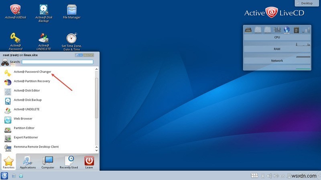Click the binoculars search icon in menu
This screenshot has height=180, width=321.
(5, 62)
